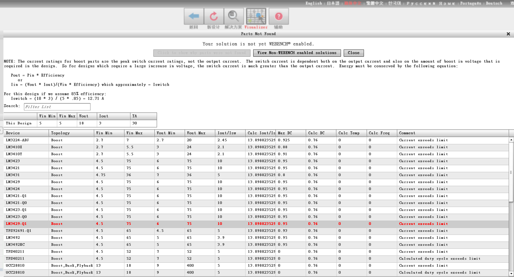Viewport: 514px width, 277px height.
Task: Switch language to Português
Action: coord(470,3)
